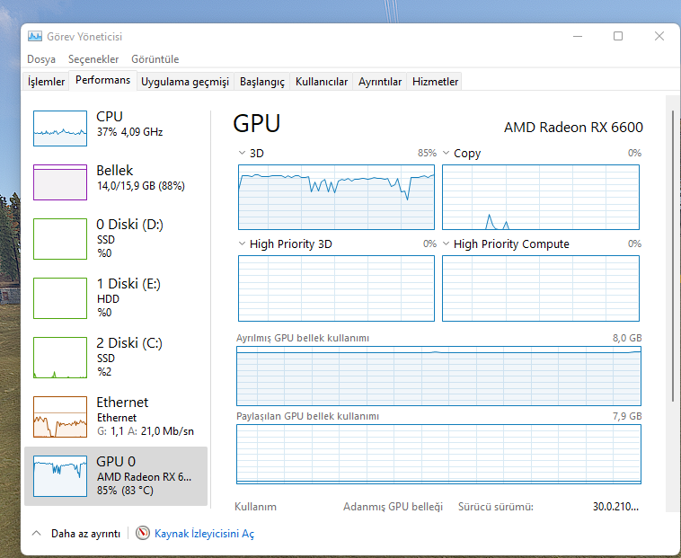Maximize the Görev Yöneticisi window
The image size is (681, 558).
(618, 36)
